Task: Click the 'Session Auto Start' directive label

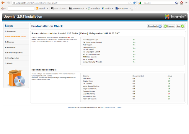Action: click(89, 96)
